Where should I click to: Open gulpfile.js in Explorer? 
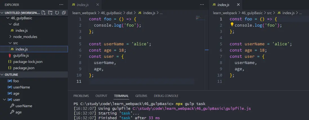coord(21,55)
